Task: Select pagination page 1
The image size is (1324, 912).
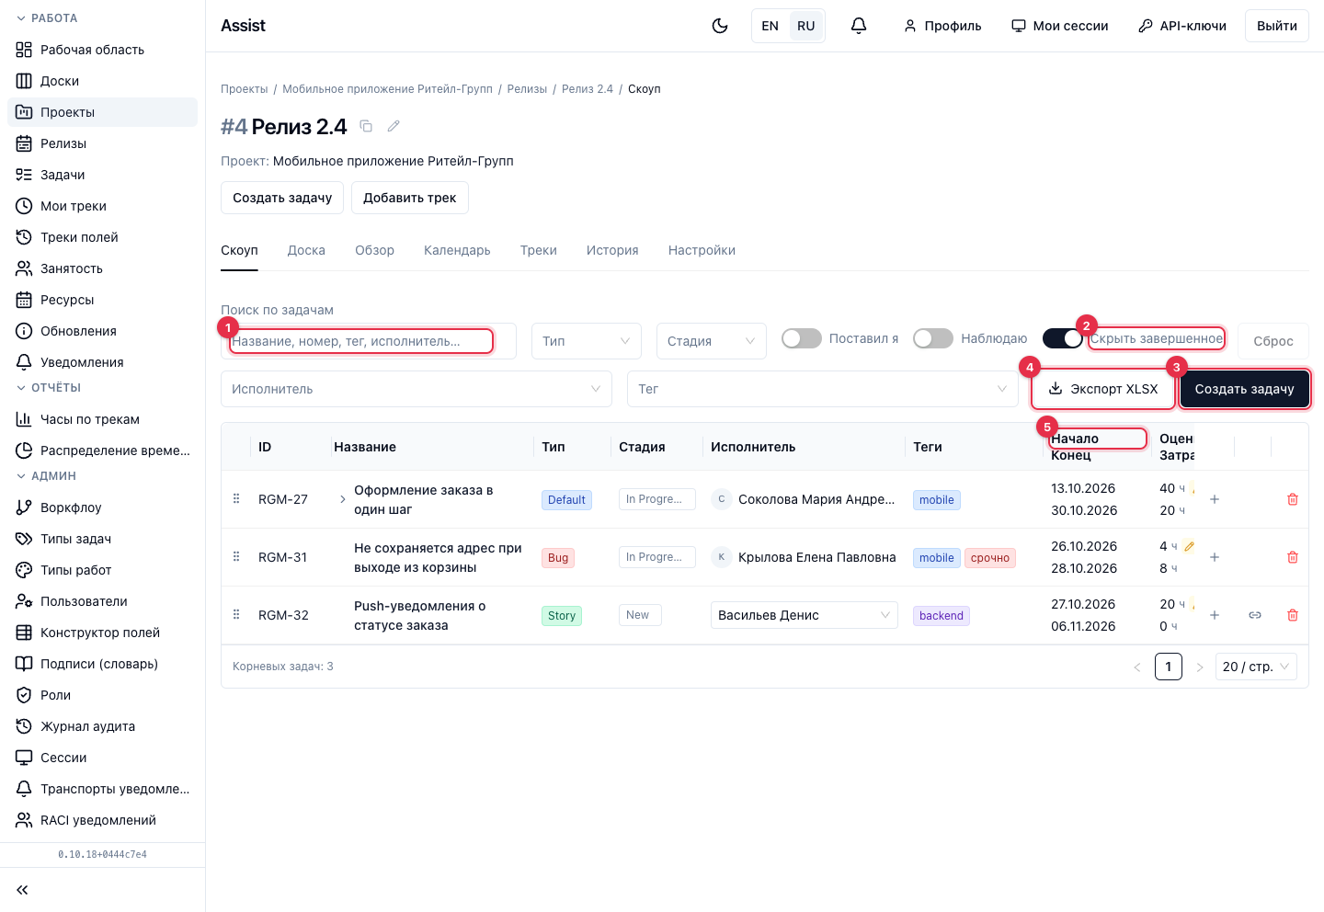Action: (1169, 667)
